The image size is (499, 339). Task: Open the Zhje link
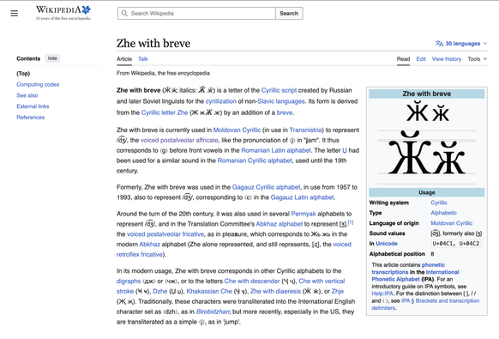[x=337, y=292]
